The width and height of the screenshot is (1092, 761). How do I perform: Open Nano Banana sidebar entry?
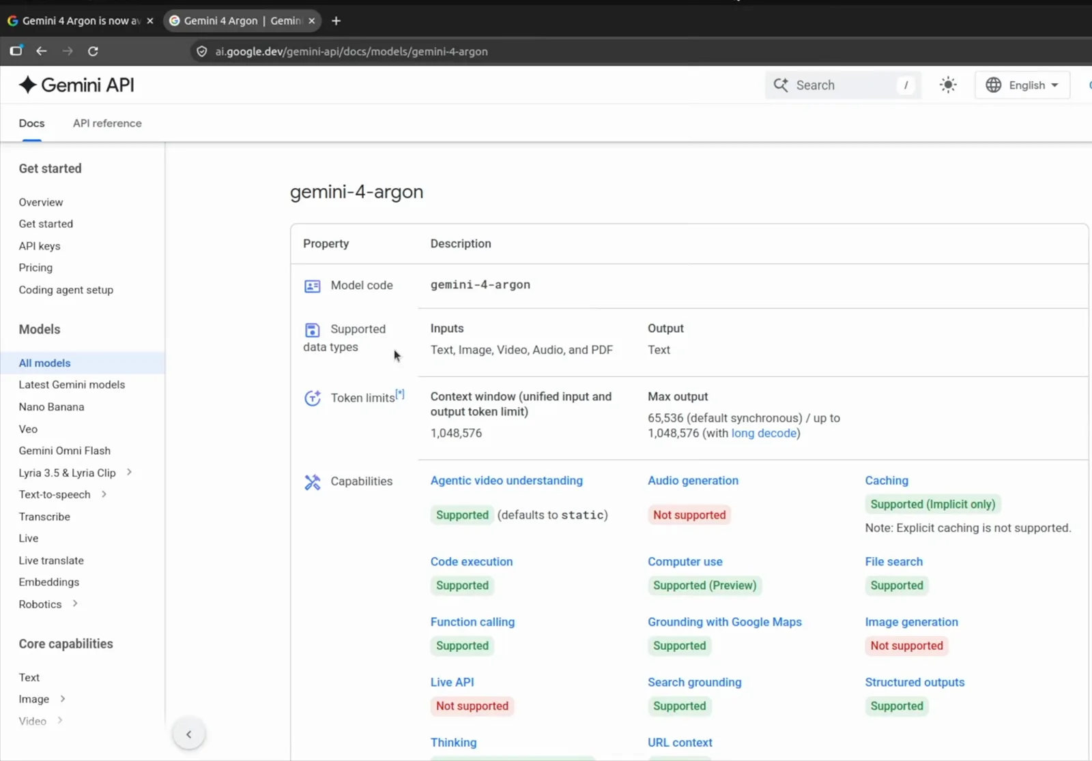(x=51, y=406)
